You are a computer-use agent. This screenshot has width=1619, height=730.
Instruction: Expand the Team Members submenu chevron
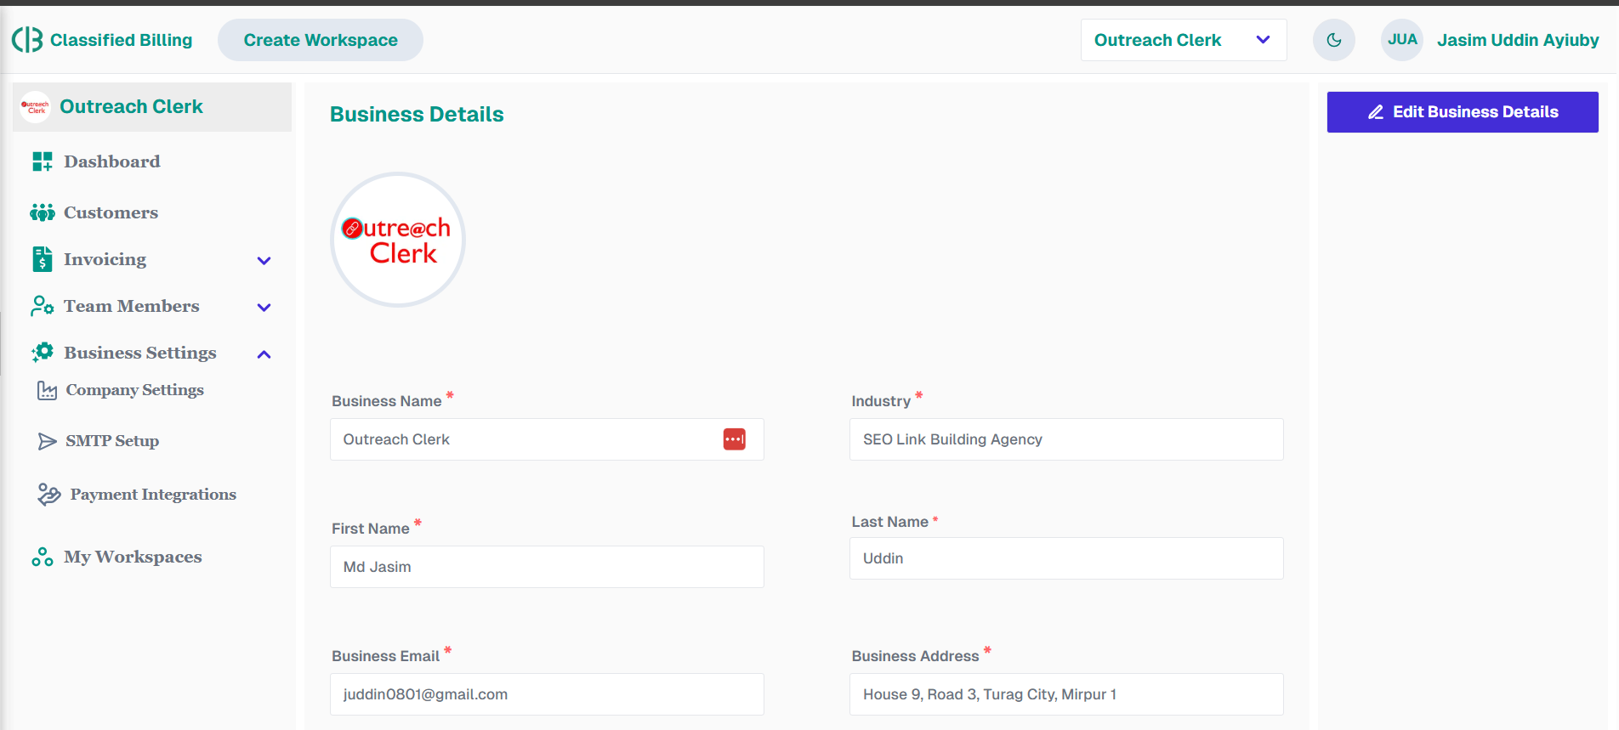pos(264,308)
